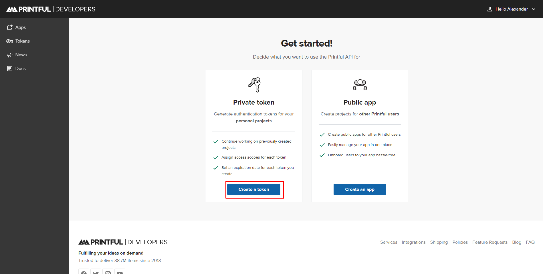
Task: Open the Policies footer link
Action: pyautogui.click(x=460, y=242)
